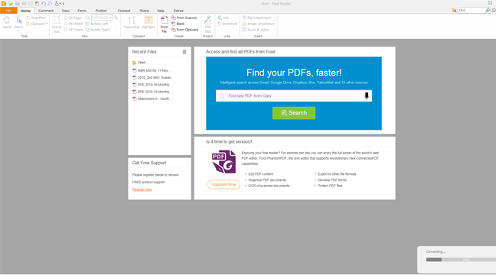This screenshot has height=275, width=496.
Task: Create PDF From Clipboard
Action: click(x=185, y=30)
